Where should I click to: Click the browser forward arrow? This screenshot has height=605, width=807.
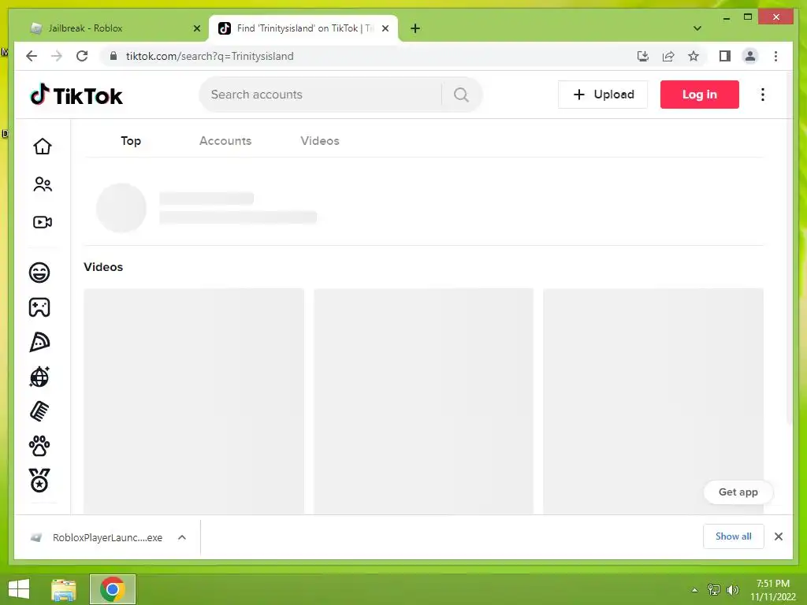pyautogui.click(x=57, y=56)
